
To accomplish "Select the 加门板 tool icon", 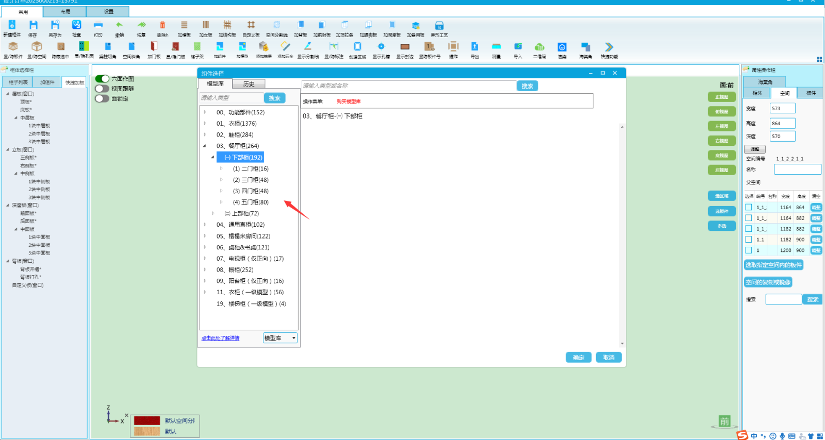I will [154, 47].
